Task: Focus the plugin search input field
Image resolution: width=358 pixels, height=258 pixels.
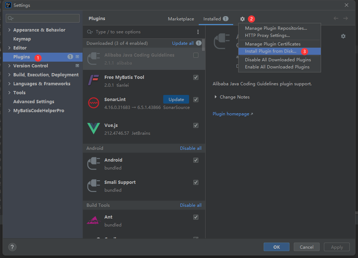Action: pyautogui.click(x=144, y=32)
